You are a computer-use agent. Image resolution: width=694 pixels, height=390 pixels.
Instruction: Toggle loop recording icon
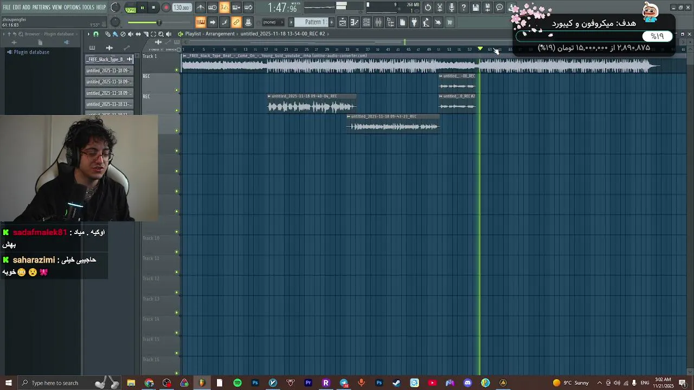click(248, 8)
